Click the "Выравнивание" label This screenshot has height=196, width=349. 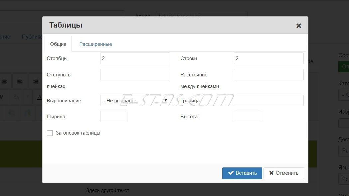[x=64, y=101]
